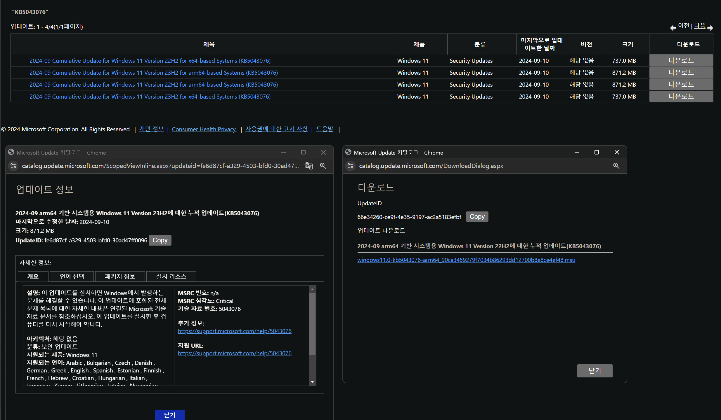The height and width of the screenshot is (420, 721).
Task: Select the 개요 tab
Action: click(x=33, y=276)
